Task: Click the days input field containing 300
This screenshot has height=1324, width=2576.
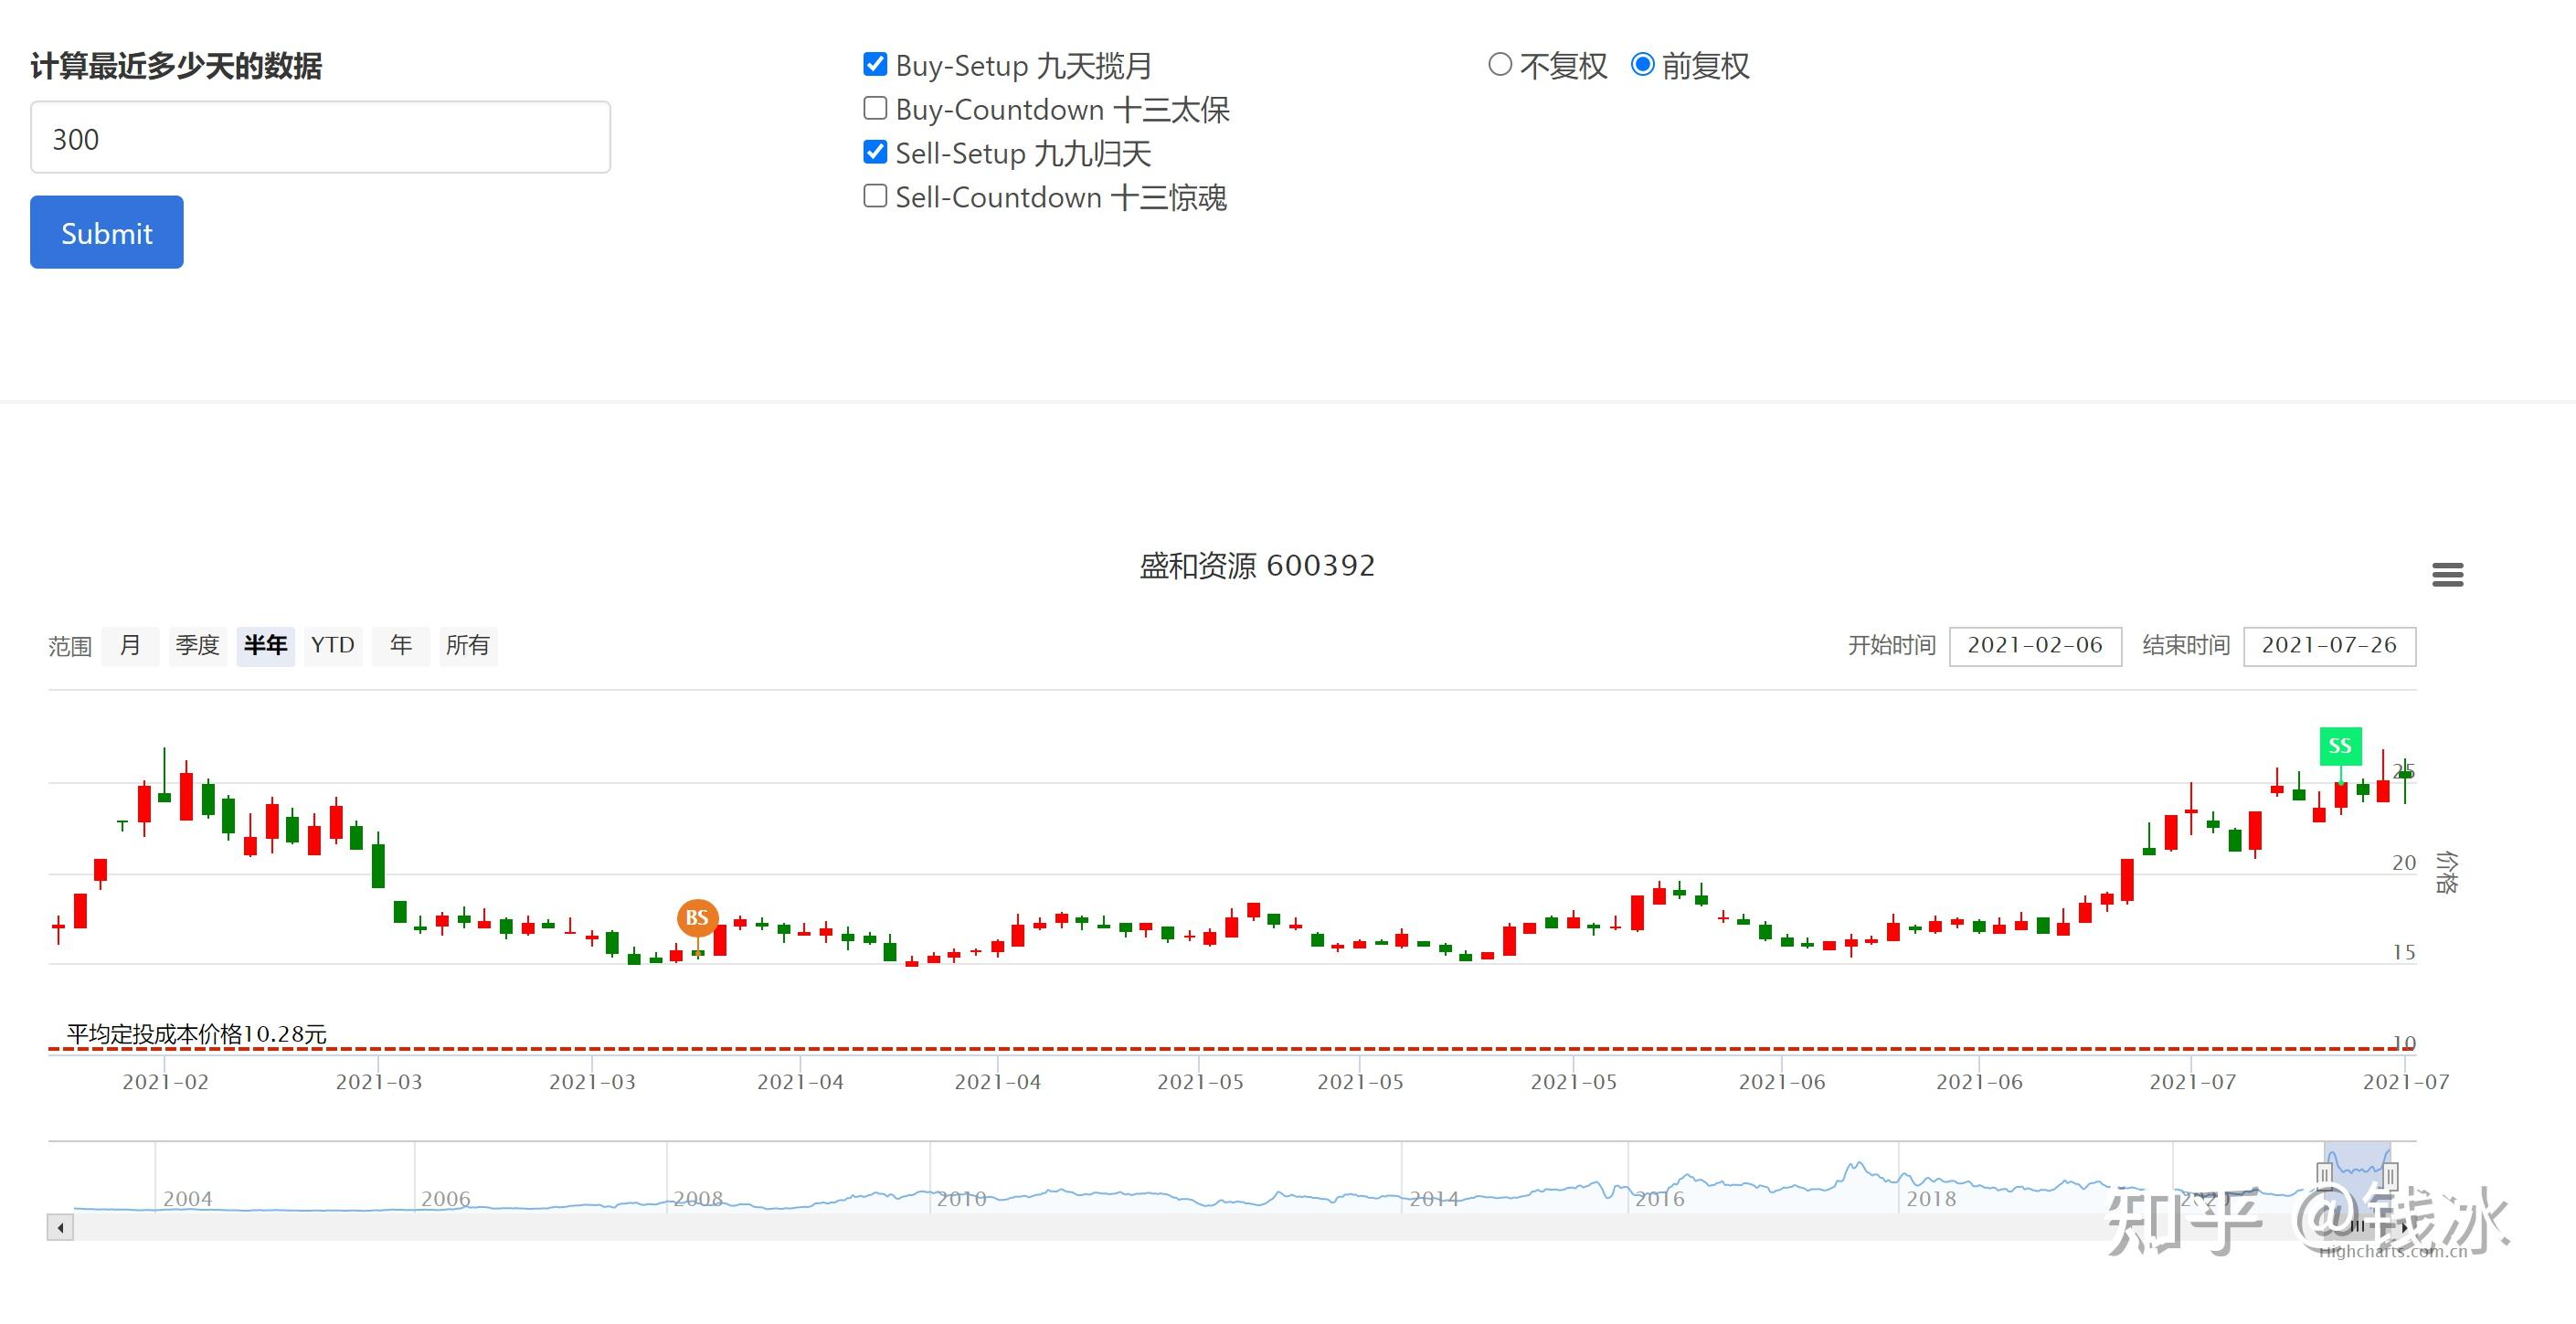Action: [320, 138]
